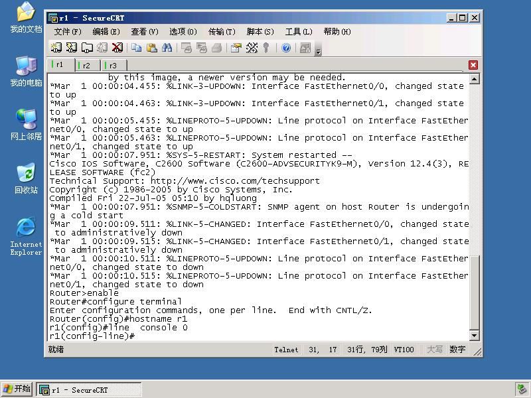Click the VT100 status bar entry

[404, 350]
